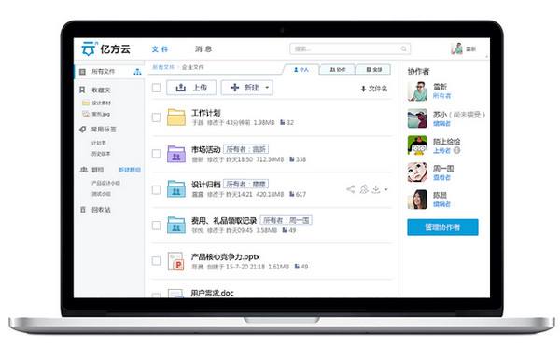Screen dimensions: 560x358
Task: Click the owner tag on 费用、礼品领取记录
Action: click(x=287, y=220)
